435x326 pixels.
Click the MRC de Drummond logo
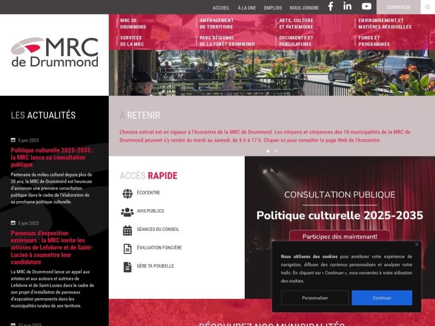pyautogui.click(x=54, y=52)
